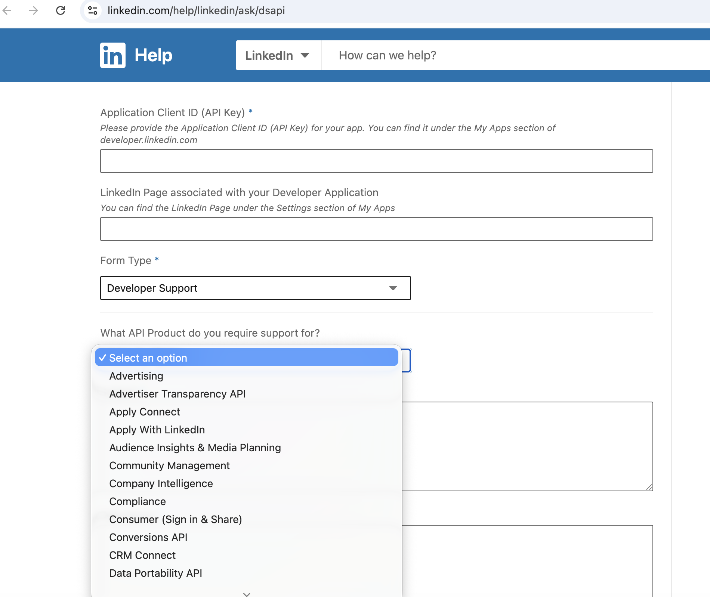Image resolution: width=710 pixels, height=597 pixels.
Task: Click the browser back arrow
Action: pyautogui.click(x=7, y=10)
